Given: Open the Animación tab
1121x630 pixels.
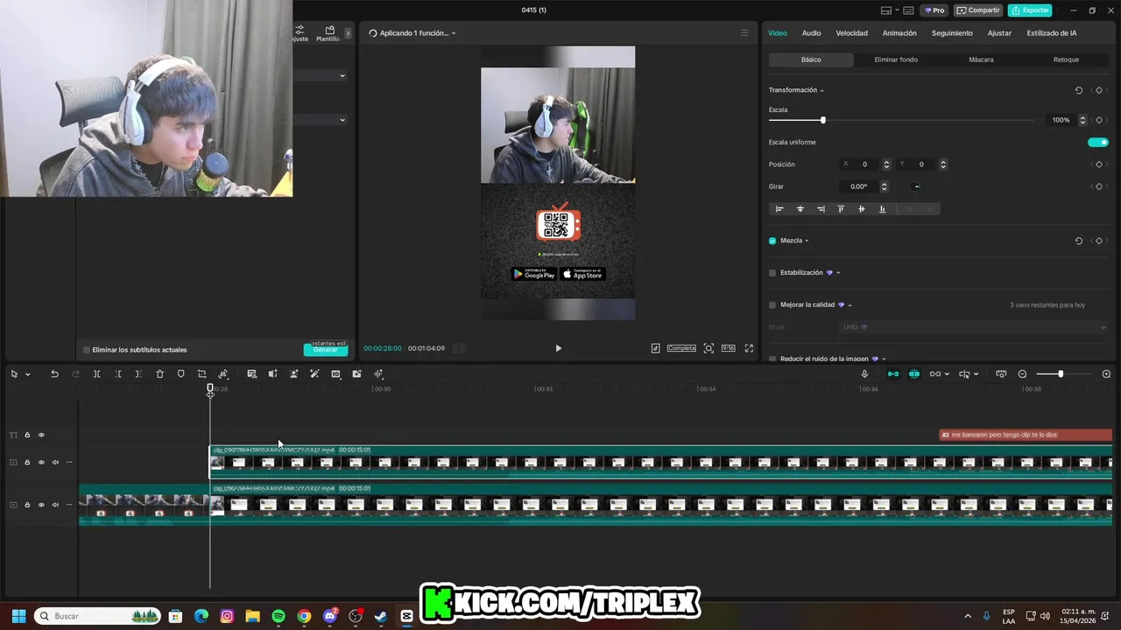Looking at the screenshot, I should (x=899, y=33).
